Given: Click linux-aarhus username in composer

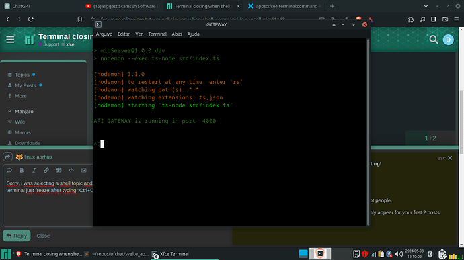Looking at the screenshot, I should pyautogui.click(x=38, y=157).
